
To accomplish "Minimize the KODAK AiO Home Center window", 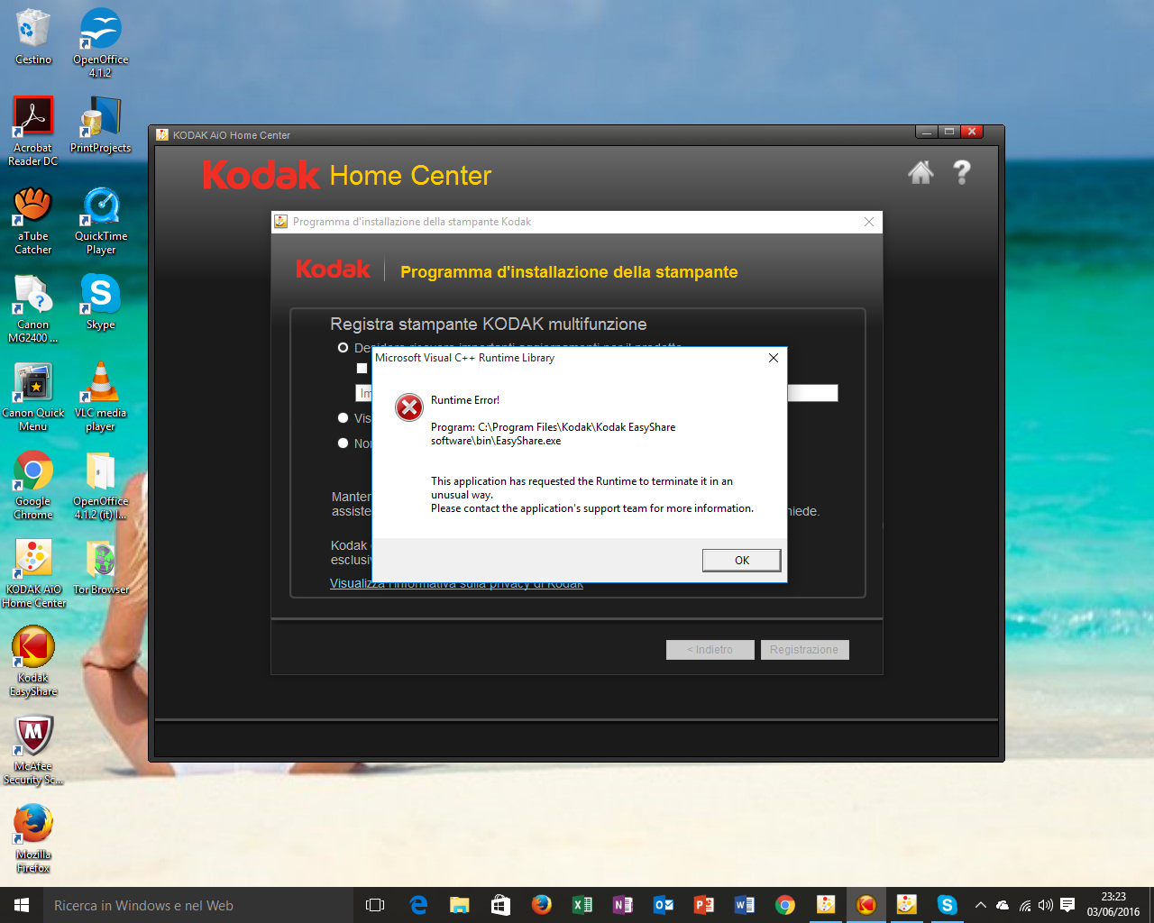I will click(926, 132).
